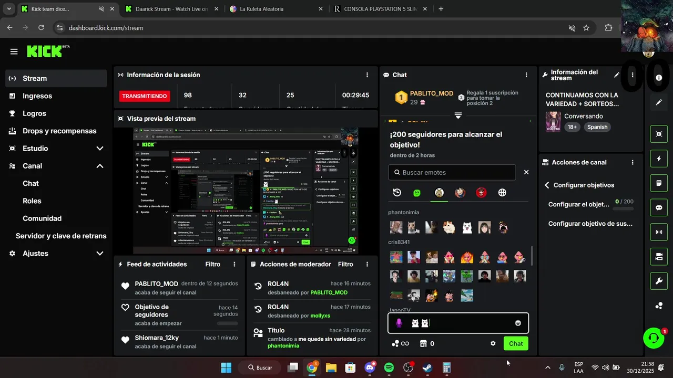Open Chat panel three-dot menu

pos(526,75)
